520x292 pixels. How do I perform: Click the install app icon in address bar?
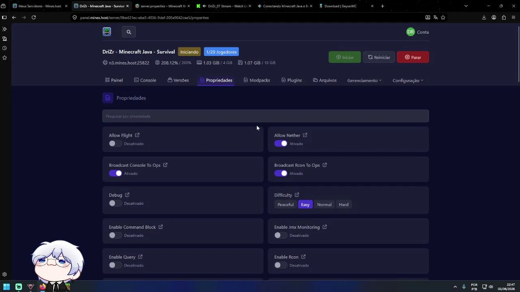coord(428,17)
